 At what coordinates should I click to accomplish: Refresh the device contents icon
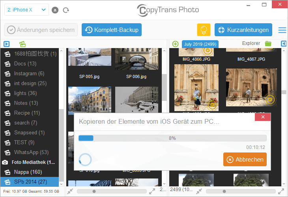coord(66,10)
